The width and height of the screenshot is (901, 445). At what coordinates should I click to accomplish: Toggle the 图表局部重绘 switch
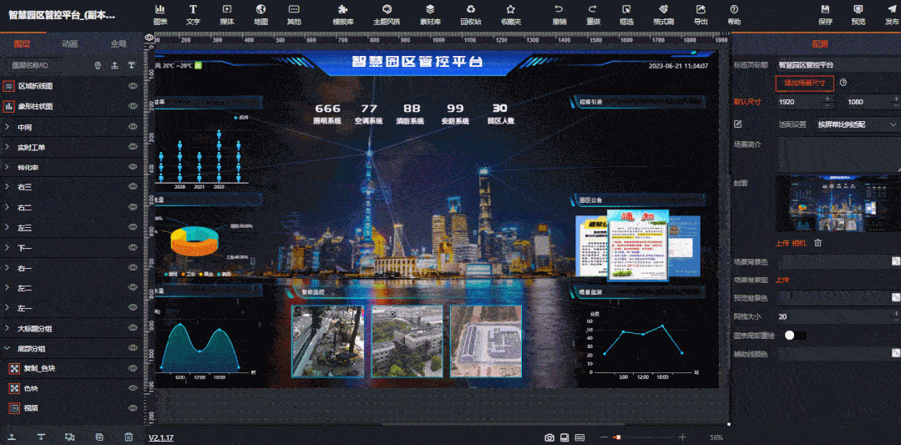795,336
